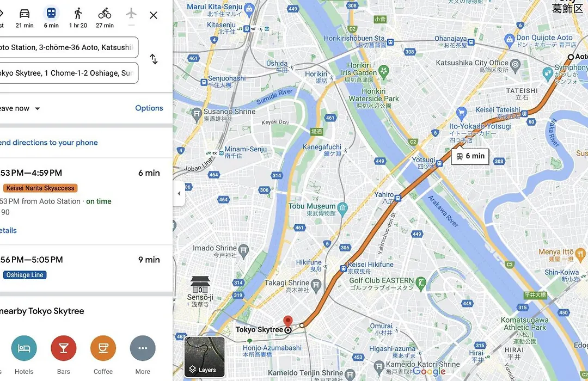Screen dimensions: 588x381
Task: Edit the Tokyo Skytree destination field
Action: pyautogui.click(x=69, y=73)
